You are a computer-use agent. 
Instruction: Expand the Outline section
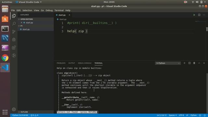(x=19, y=112)
